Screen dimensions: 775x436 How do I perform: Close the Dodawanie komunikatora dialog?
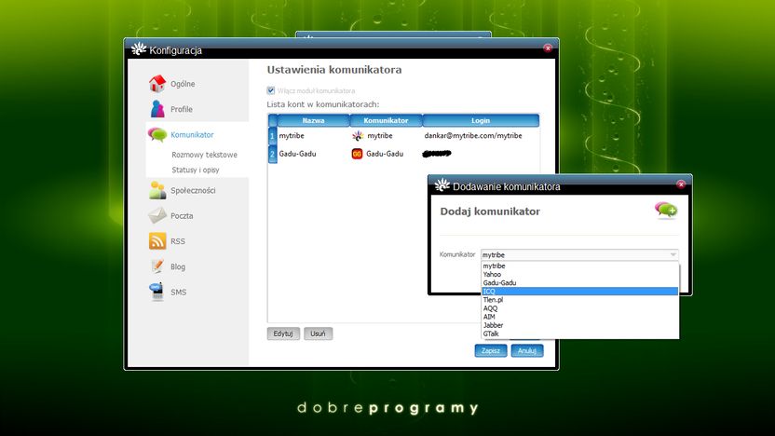[x=681, y=184]
